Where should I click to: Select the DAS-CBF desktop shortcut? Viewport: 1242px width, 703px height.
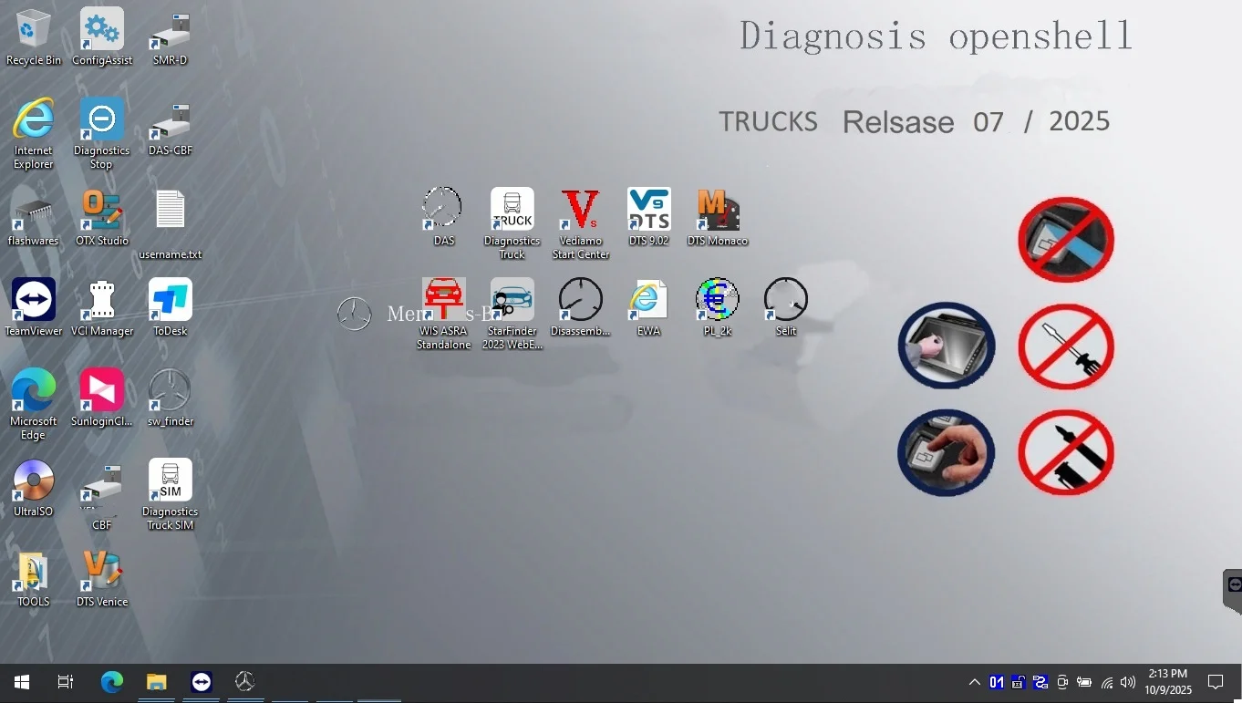coord(171,128)
